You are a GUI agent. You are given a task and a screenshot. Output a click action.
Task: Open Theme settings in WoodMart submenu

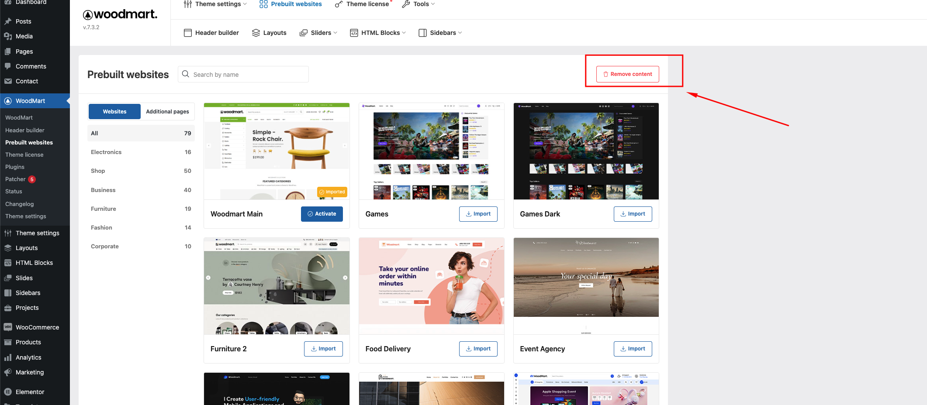pyautogui.click(x=25, y=216)
